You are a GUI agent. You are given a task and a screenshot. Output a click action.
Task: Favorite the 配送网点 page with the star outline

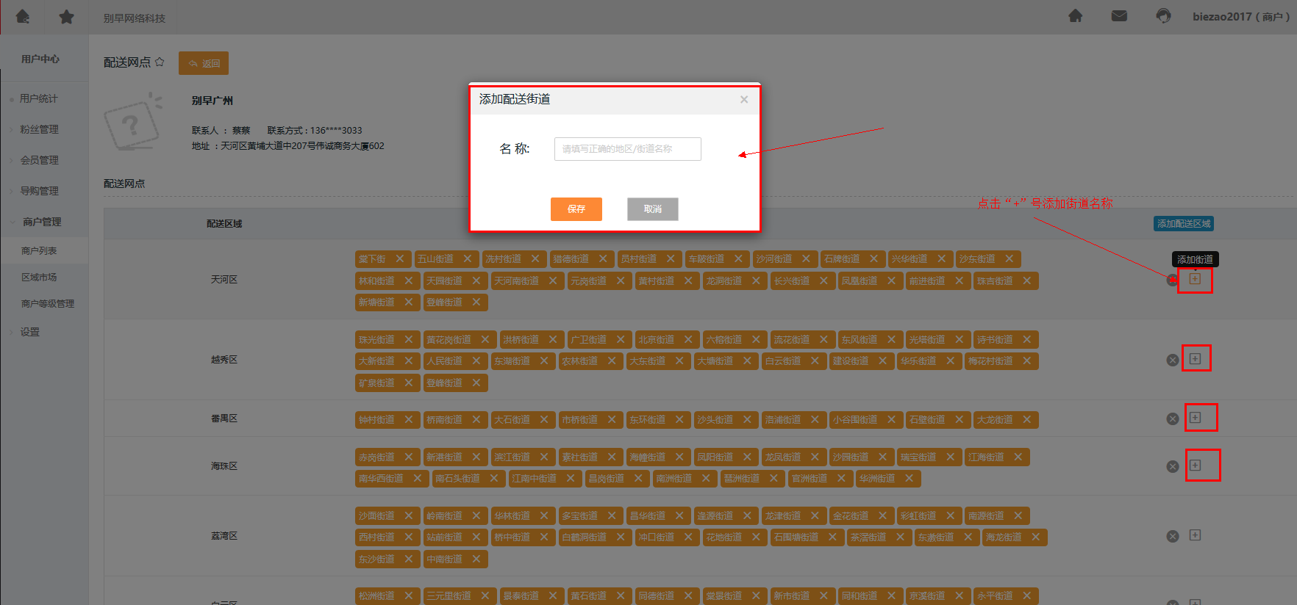tap(160, 62)
